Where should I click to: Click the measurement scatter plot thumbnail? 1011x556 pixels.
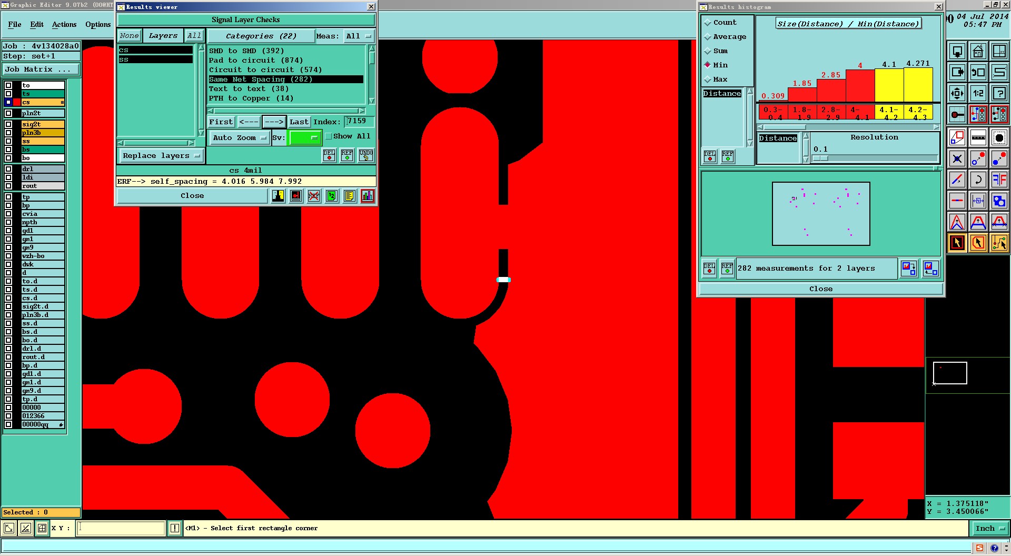(821, 214)
